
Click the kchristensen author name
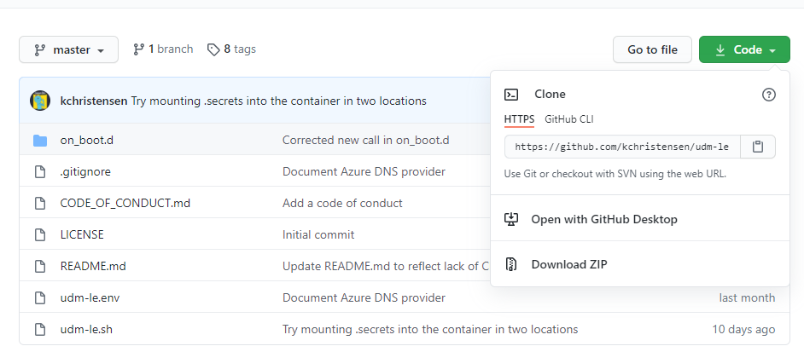[93, 101]
